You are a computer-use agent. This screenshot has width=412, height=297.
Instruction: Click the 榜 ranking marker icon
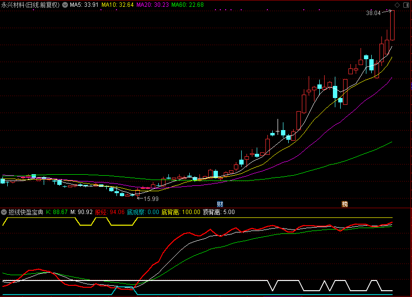(345, 203)
